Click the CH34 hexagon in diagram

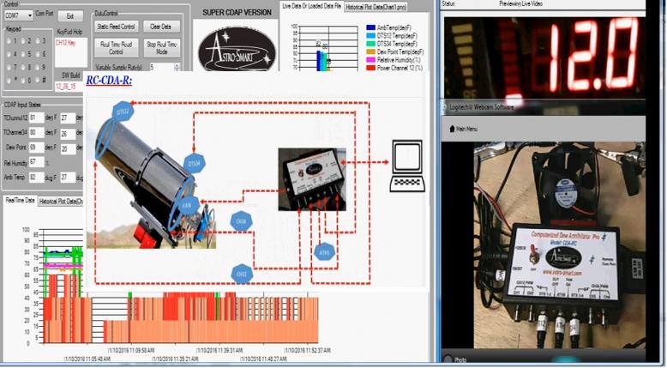coord(241,221)
